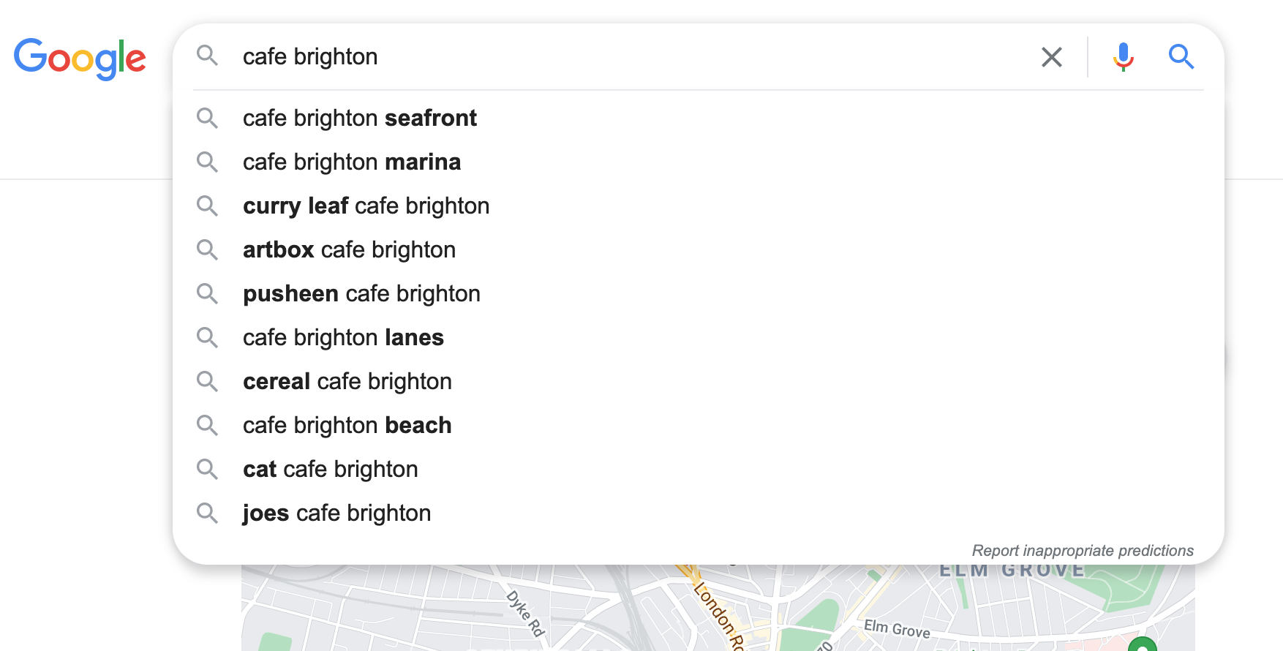
Task: Choose 'cafe brighton beach' suggestion
Action: pyautogui.click(x=347, y=426)
